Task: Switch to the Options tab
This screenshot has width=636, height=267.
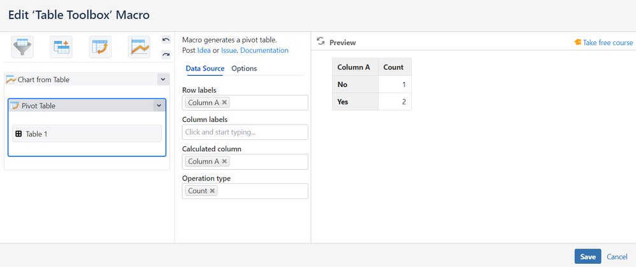Action: pyautogui.click(x=244, y=69)
